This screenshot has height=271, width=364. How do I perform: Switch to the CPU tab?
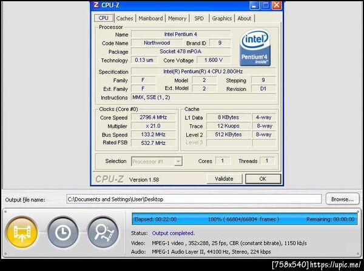pos(104,18)
